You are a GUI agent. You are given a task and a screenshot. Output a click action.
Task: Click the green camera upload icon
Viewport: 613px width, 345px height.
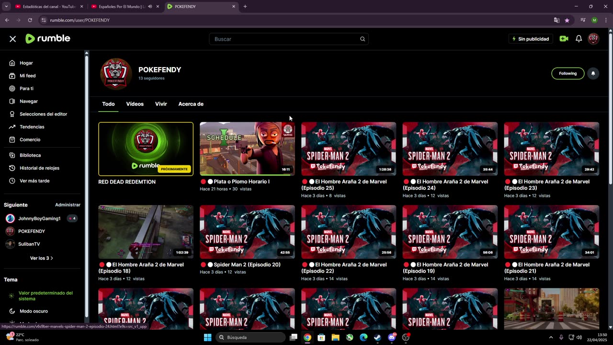[x=564, y=39]
